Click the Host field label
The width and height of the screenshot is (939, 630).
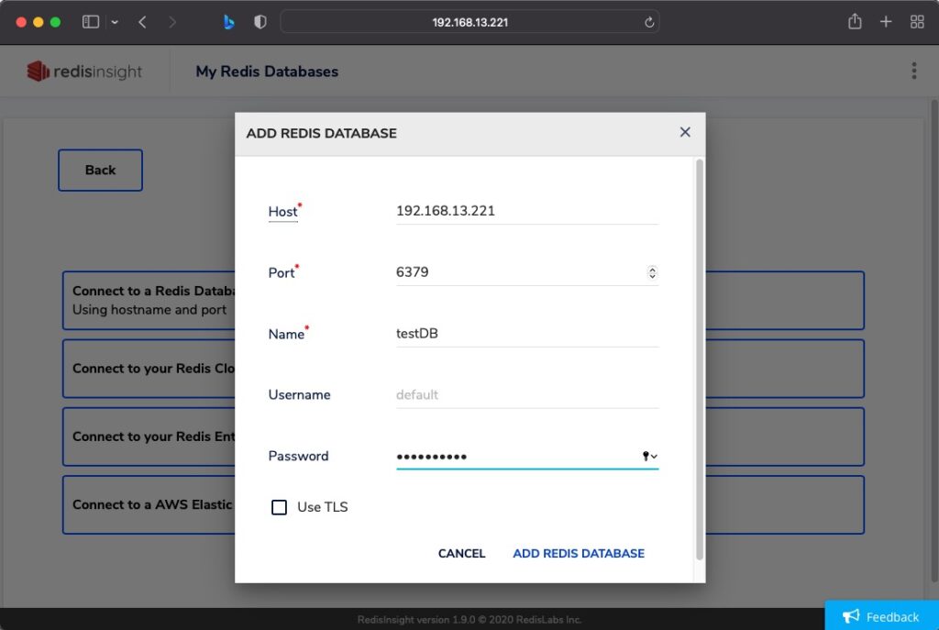(x=282, y=212)
